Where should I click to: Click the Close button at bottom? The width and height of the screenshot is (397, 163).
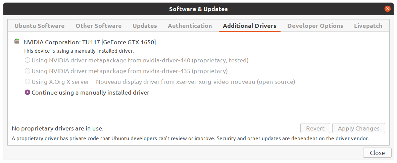tap(377, 153)
